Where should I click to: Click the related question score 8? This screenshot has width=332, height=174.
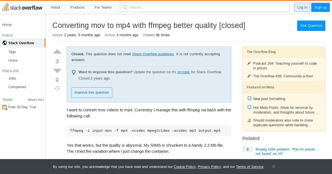pyautogui.click(x=248, y=149)
